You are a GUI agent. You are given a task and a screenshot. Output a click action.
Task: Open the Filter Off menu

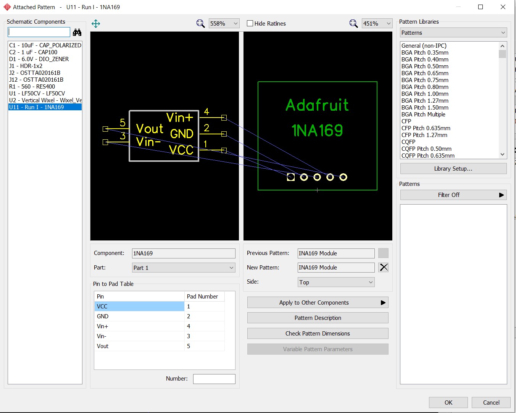[x=453, y=195]
